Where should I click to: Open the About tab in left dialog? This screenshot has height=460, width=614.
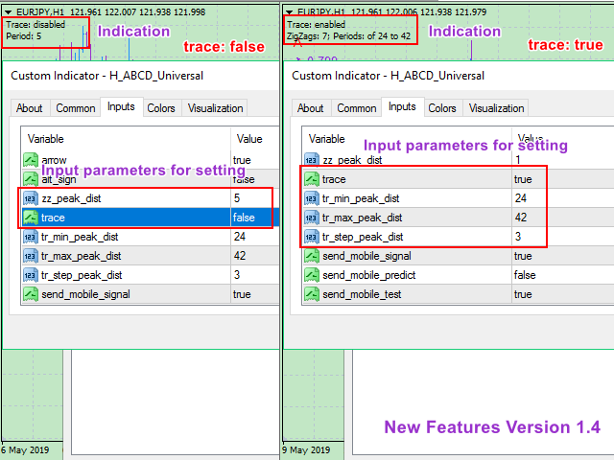(30, 108)
